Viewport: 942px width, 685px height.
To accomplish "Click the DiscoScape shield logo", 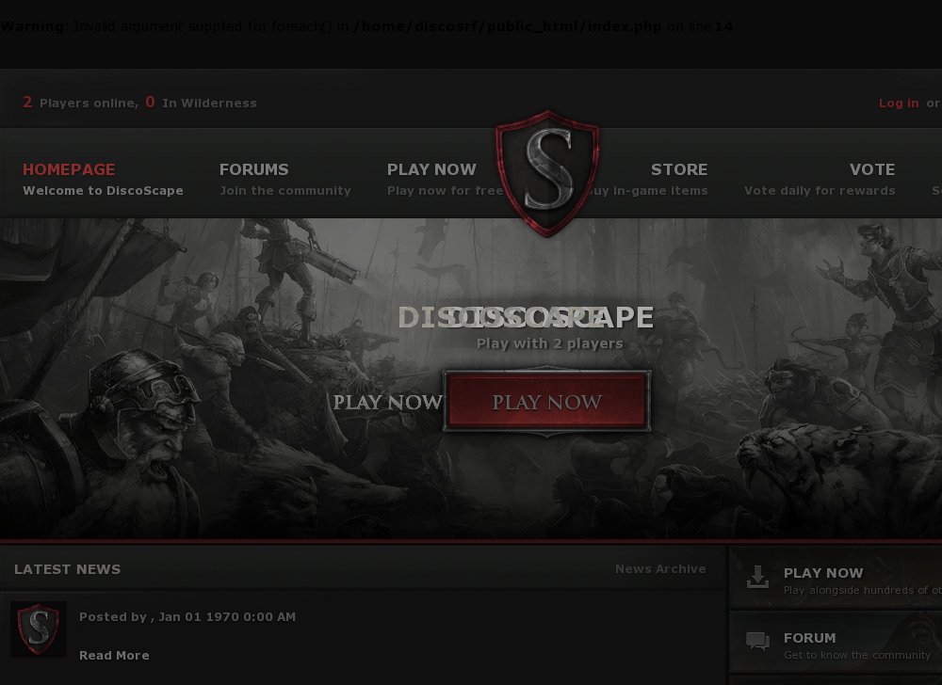I will 546,174.
